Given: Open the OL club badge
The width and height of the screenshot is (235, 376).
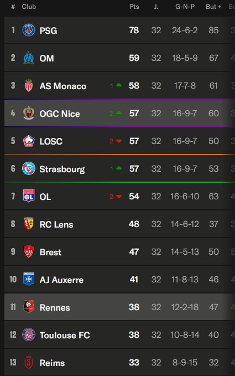Looking at the screenshot, I should click(29, 196).
